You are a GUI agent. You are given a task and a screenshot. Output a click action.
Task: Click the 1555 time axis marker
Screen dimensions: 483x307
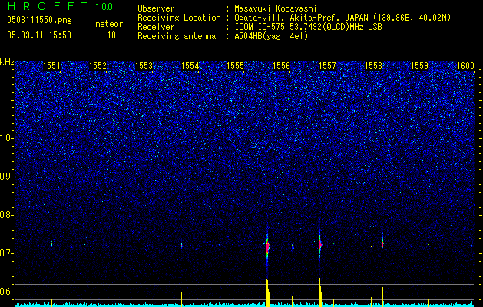pyautogui.click(x=235, y=65)
